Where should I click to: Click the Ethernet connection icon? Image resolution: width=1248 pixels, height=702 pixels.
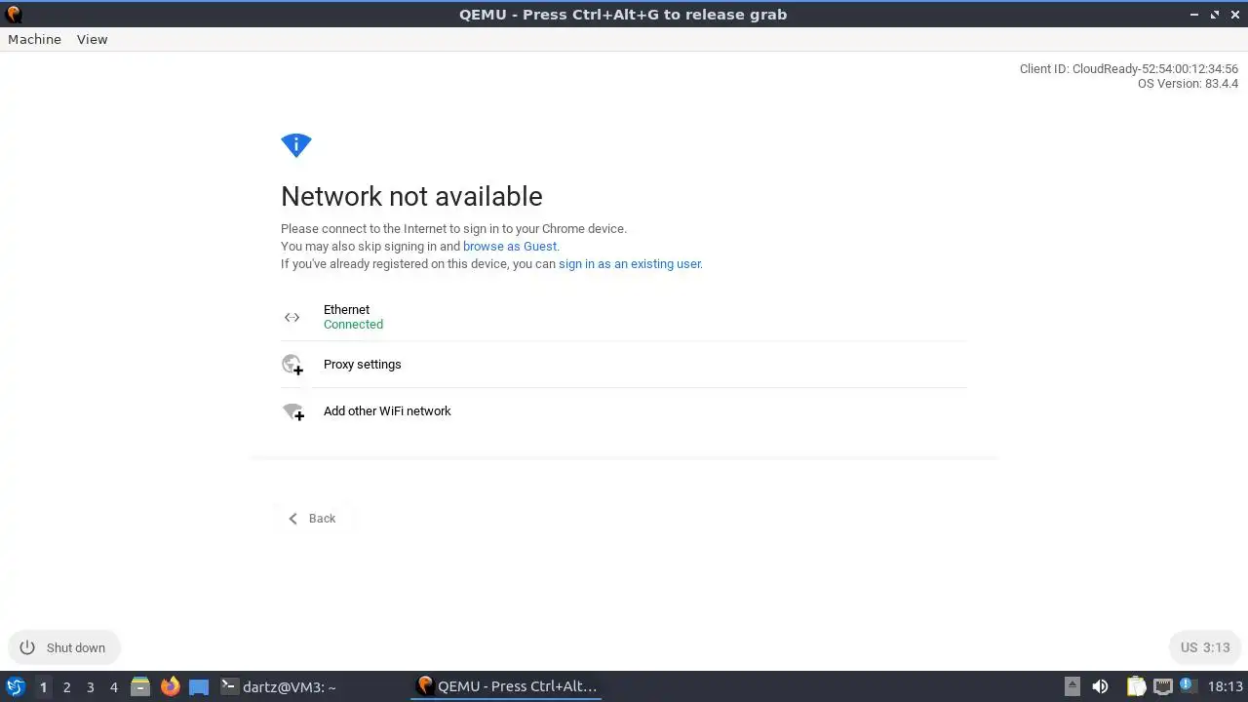[x=292, y=317]
